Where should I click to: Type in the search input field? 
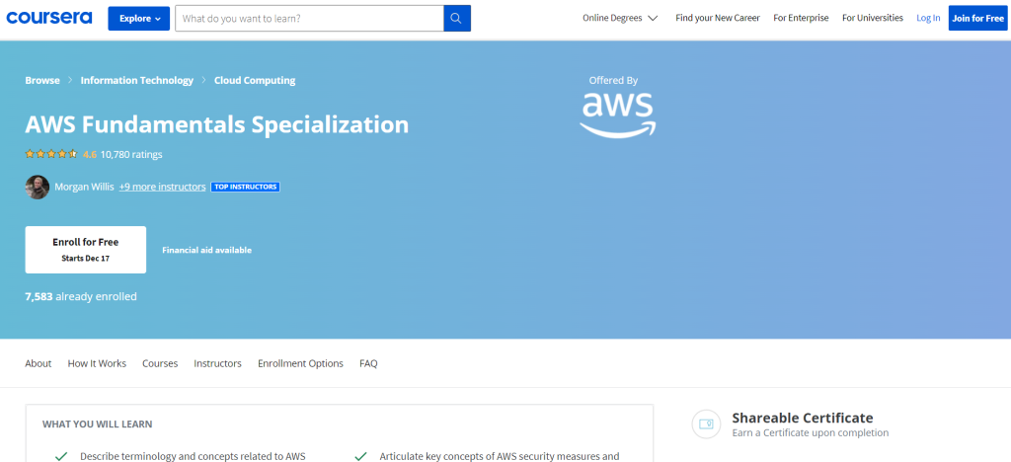coord(309,18)
